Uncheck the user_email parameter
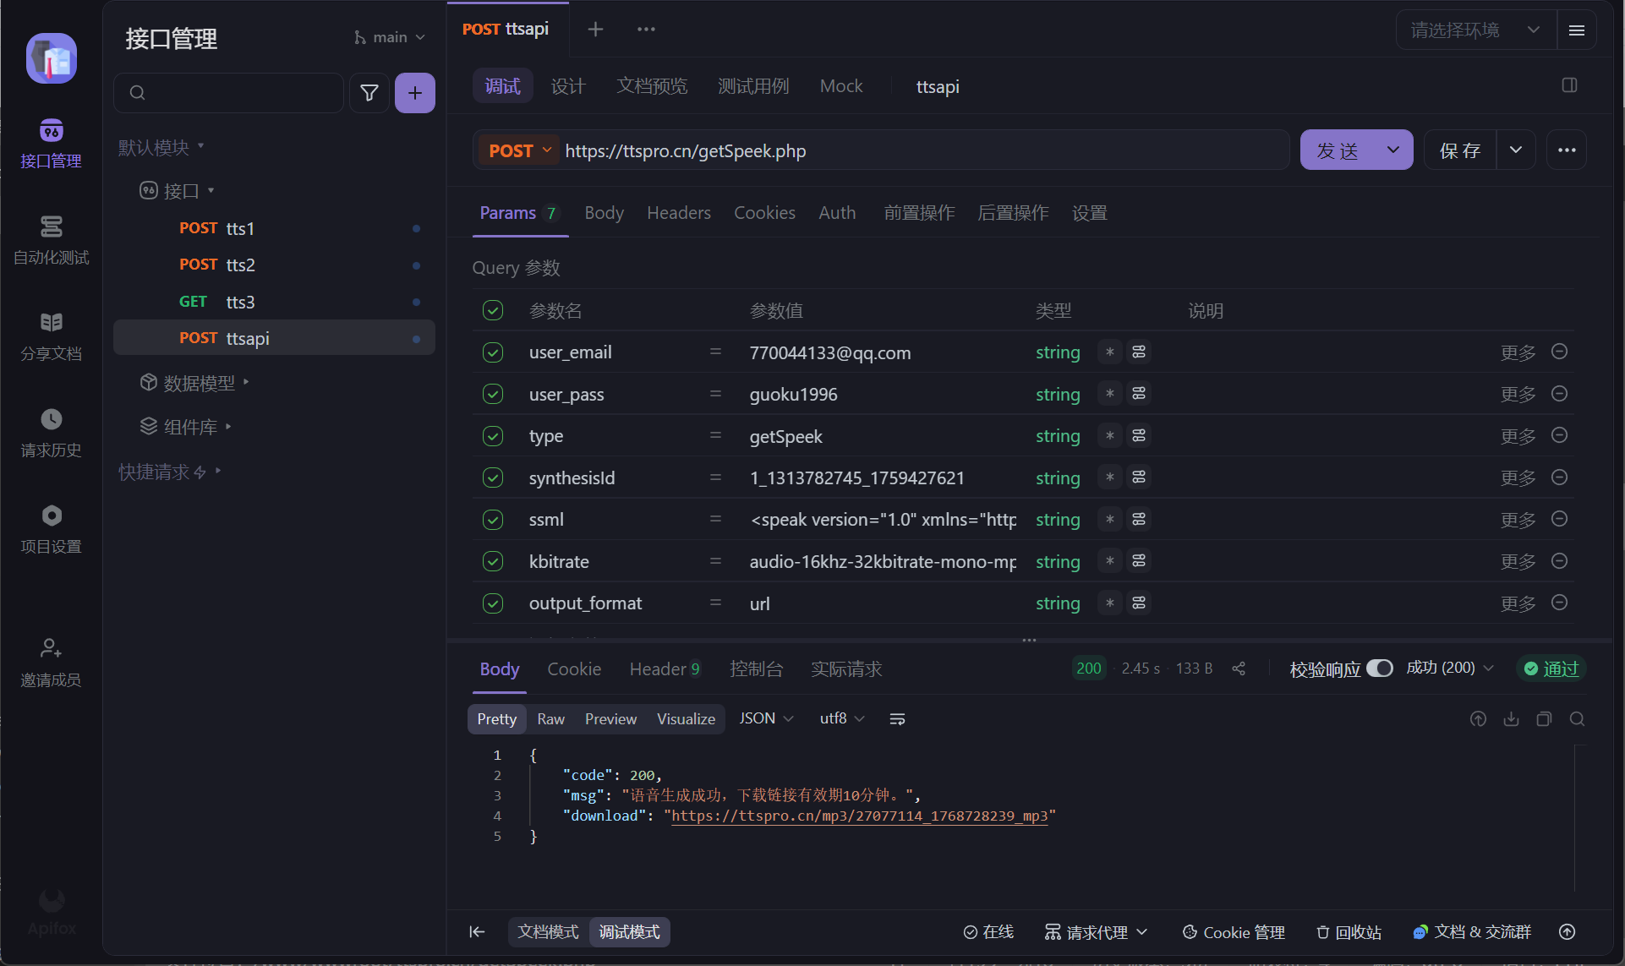 (493, 352)
